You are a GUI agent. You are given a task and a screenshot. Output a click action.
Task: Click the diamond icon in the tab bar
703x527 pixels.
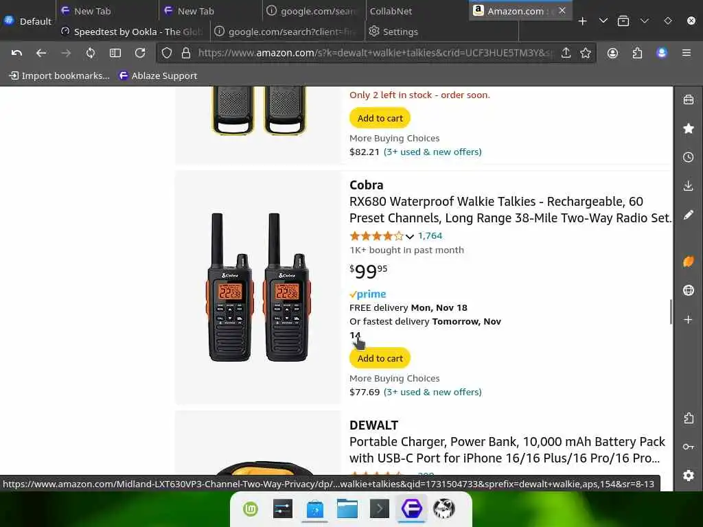(667, 21)
